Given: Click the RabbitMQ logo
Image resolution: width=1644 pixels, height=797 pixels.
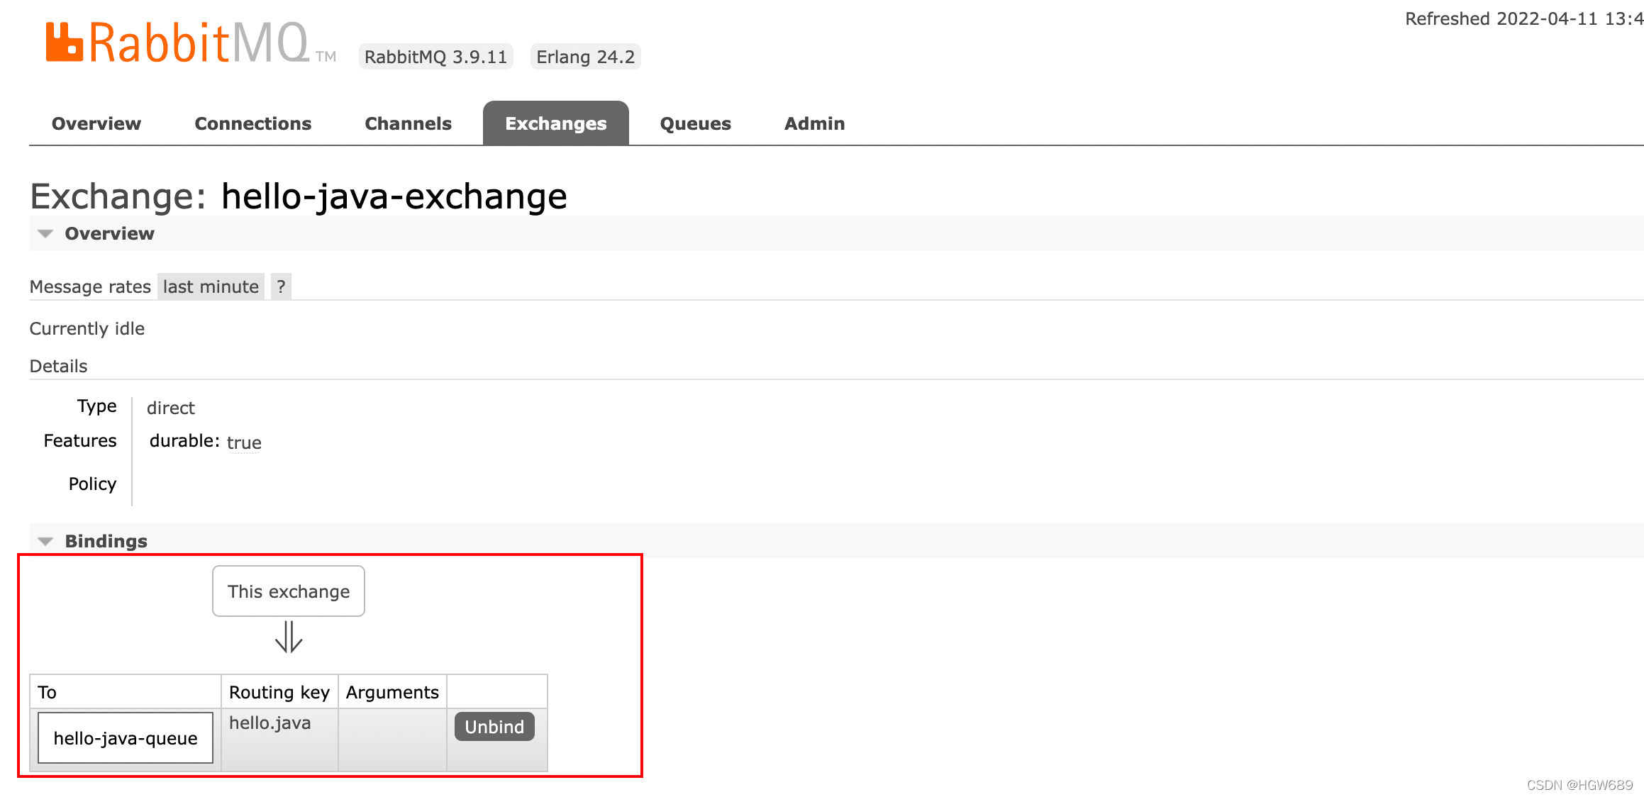Looking at the screenshot, I should point(177,43).
